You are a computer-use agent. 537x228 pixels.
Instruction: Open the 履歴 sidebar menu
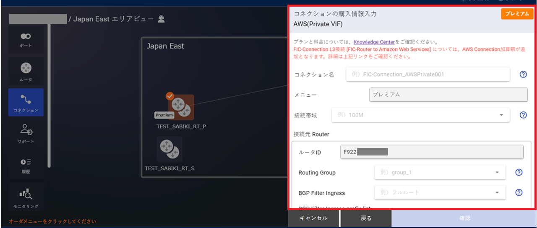click(x=26, y=165)
